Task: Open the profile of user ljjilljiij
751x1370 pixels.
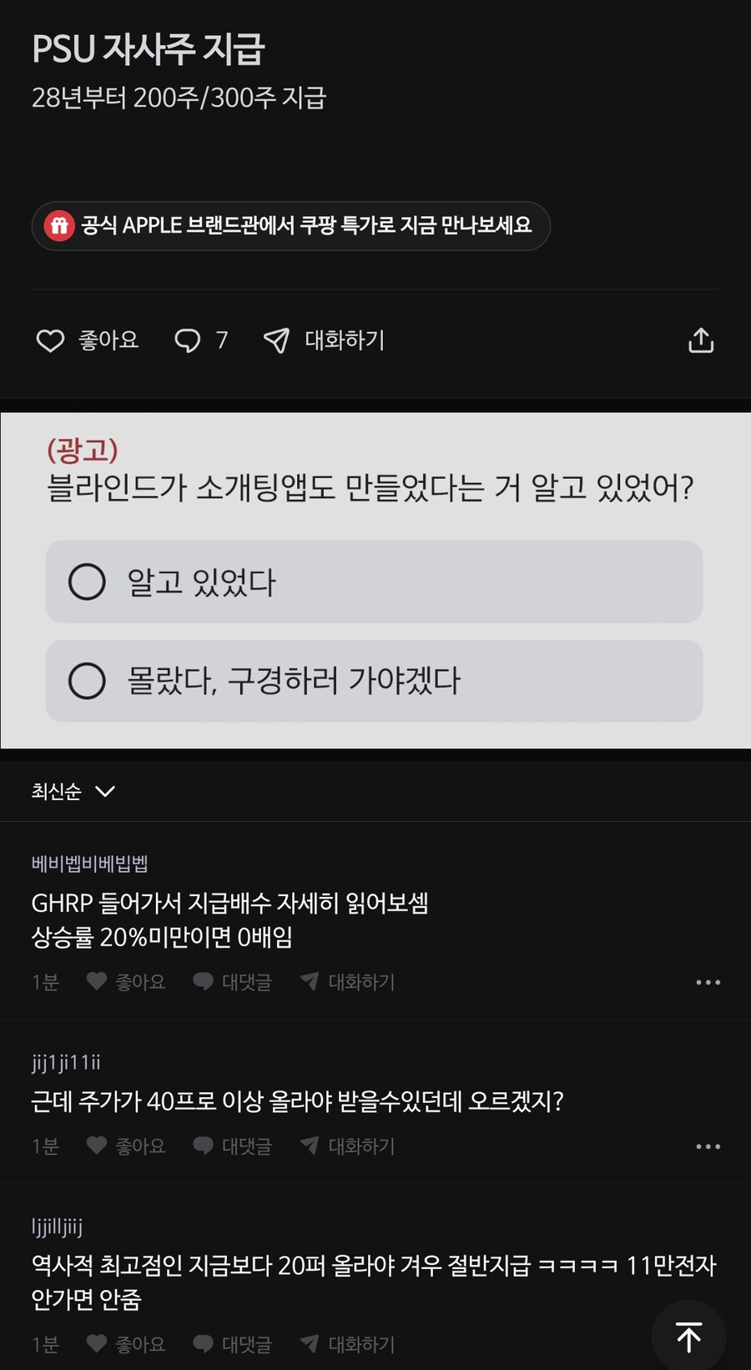Action: [57, 1226]
